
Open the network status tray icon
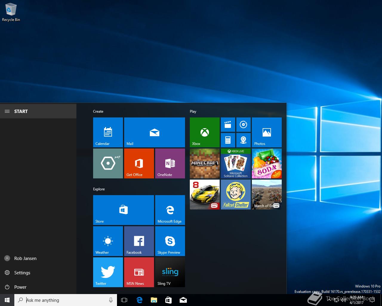coord(336,300)
